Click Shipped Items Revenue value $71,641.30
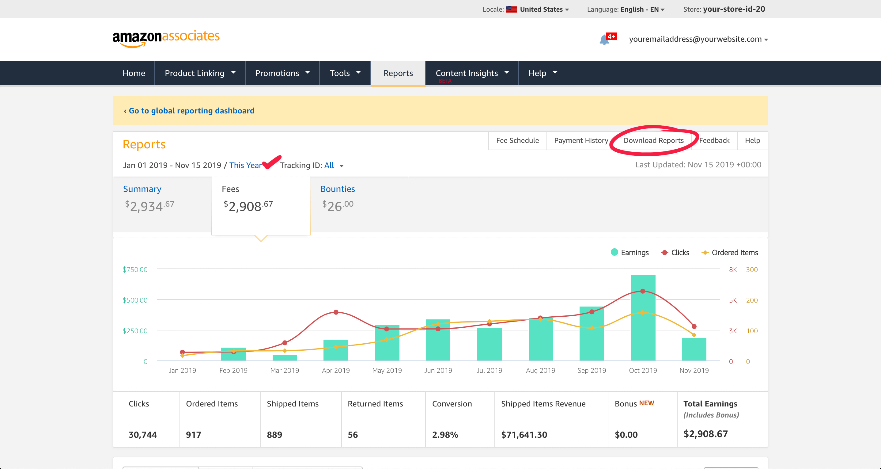Viewport: 881px width, 469px height. click(524, 435)
